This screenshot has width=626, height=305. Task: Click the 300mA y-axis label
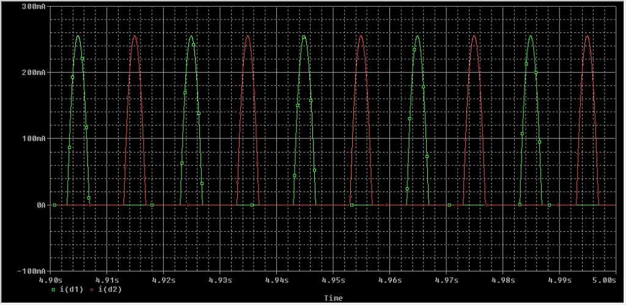(34, 6)
